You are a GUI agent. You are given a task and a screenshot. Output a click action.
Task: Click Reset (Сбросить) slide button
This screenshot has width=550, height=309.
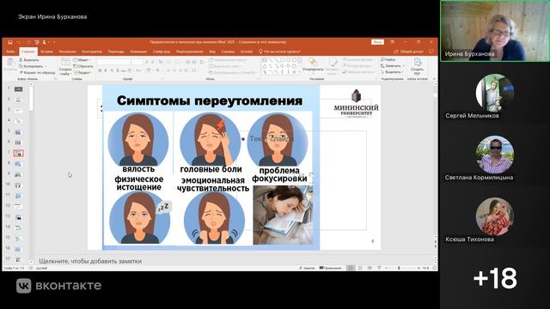point(83,66)
